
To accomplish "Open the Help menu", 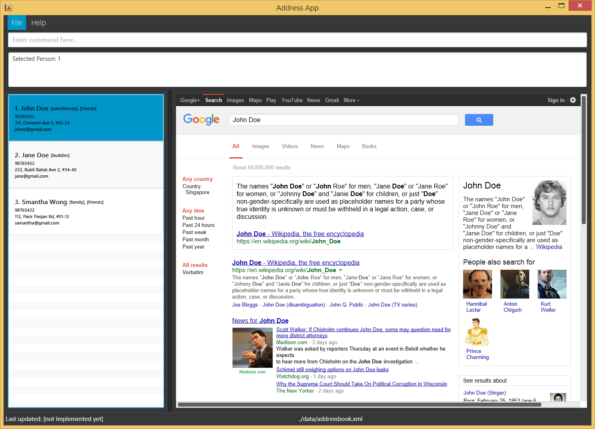I will click(38, 23).
